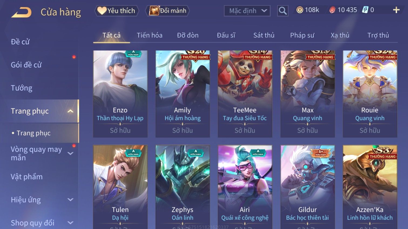Screen dimensions: 408x229
Task: Select the Enzo Thần thoại Hy Lạp skin
Action: [x=120, y=94]
